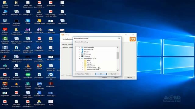Viewport: 195px width, 109px height.
Task: Open the Recycle Bin desktop icon
Action: click(x=5, y=22)
